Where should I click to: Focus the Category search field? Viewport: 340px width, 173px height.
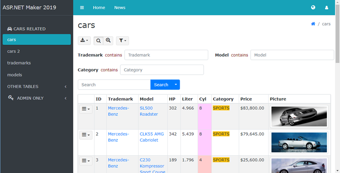coord(162,70)
